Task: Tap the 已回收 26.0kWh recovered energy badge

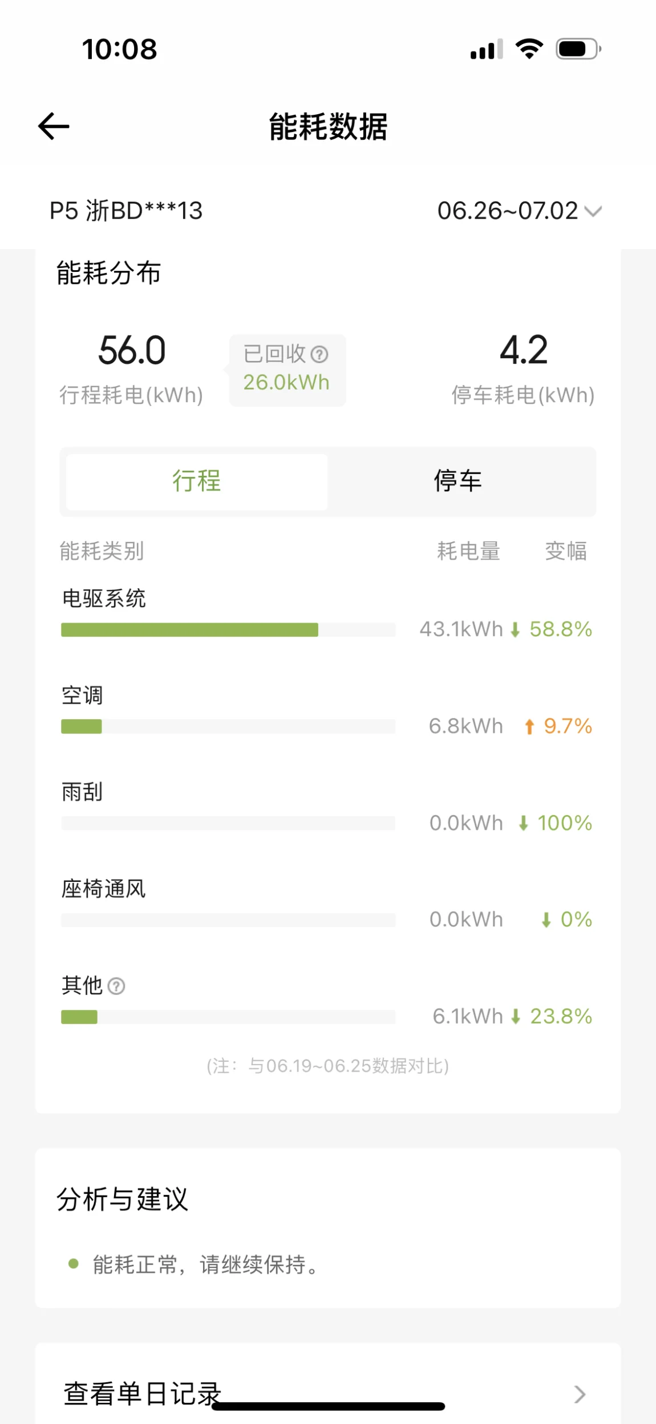Action: [x=287, y=370]
